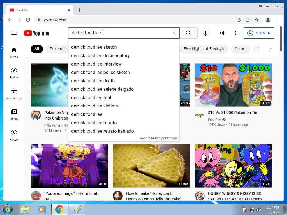Start voice search with microphone icon
287x215 pixels.
coord(205,33)
